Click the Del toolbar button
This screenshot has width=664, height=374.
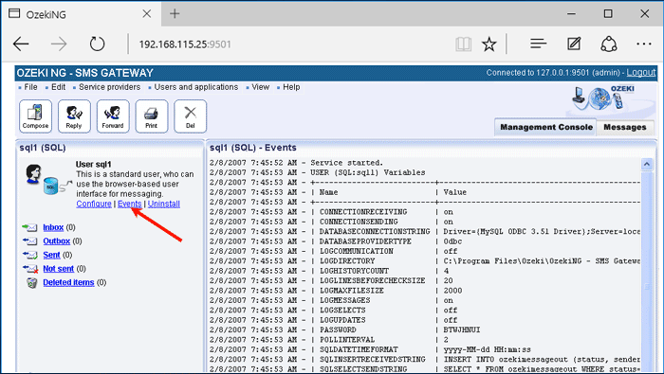coord(190,116)
